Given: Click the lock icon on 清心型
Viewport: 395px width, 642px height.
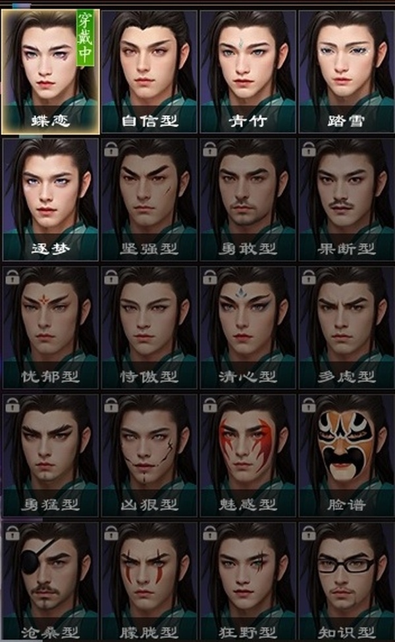Looking at the screenshot, I should pyautogui.click(x=209, y=277).
